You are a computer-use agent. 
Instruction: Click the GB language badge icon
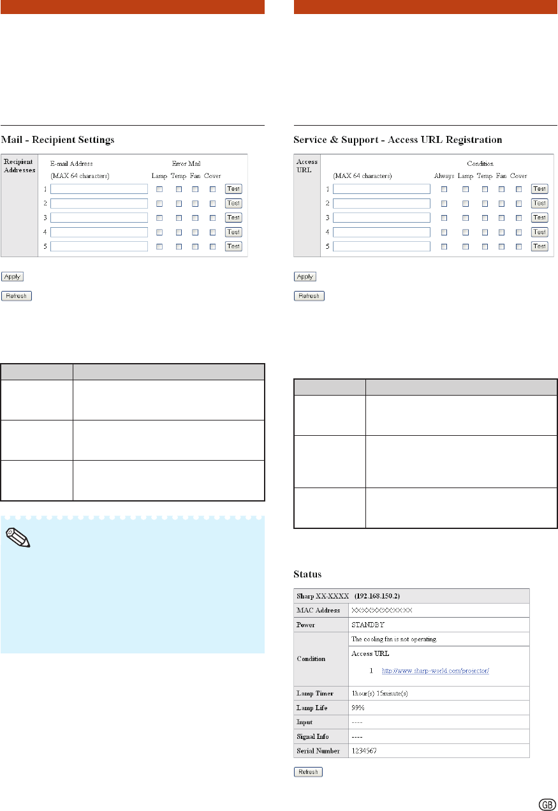[545, 802]
